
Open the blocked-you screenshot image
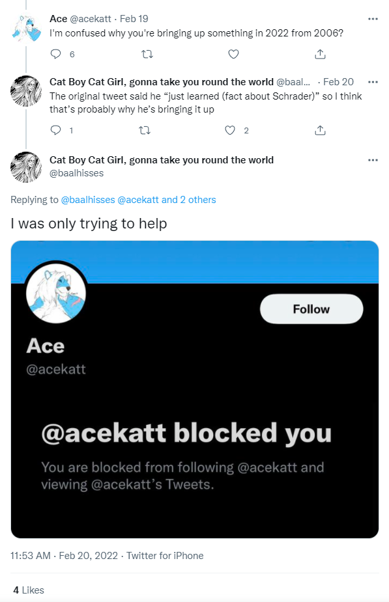195,389
